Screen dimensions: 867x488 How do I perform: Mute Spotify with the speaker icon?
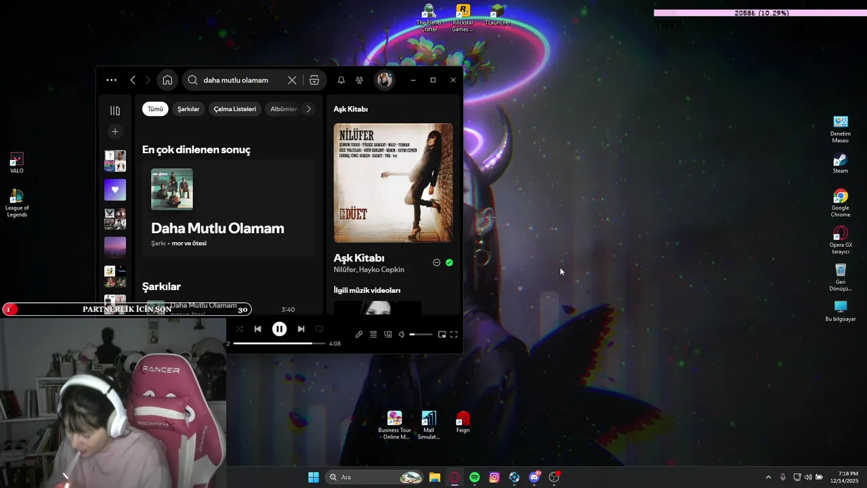(402, 334)
